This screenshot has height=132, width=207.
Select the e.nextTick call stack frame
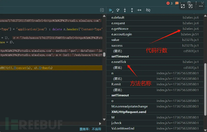click(x=119, y=62)
